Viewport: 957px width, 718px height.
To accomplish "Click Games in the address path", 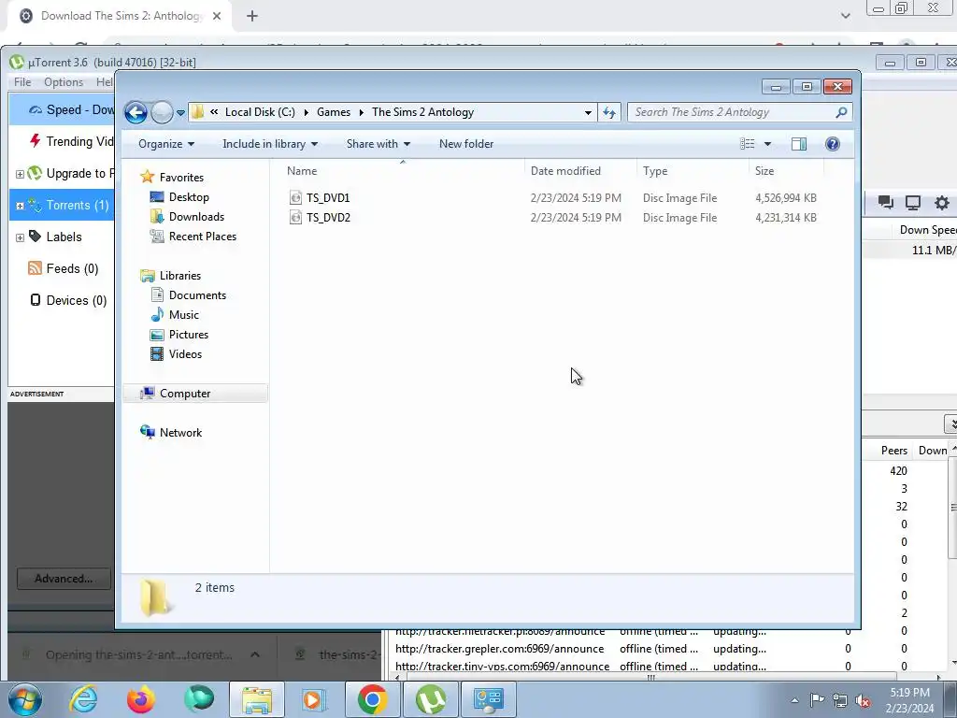I will pyautogui.click(x=334, y=112).
